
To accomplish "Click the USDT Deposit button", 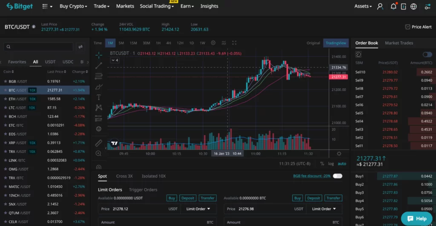I will point(188,198).
